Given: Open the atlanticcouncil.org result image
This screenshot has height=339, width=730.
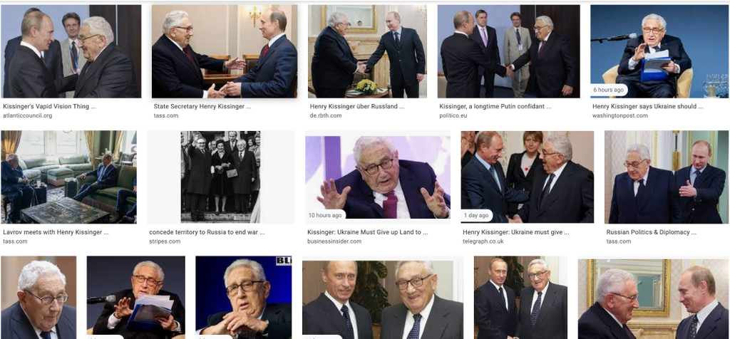Looking at the screenshot, I should pyautogui.click(x=71, y=51).
